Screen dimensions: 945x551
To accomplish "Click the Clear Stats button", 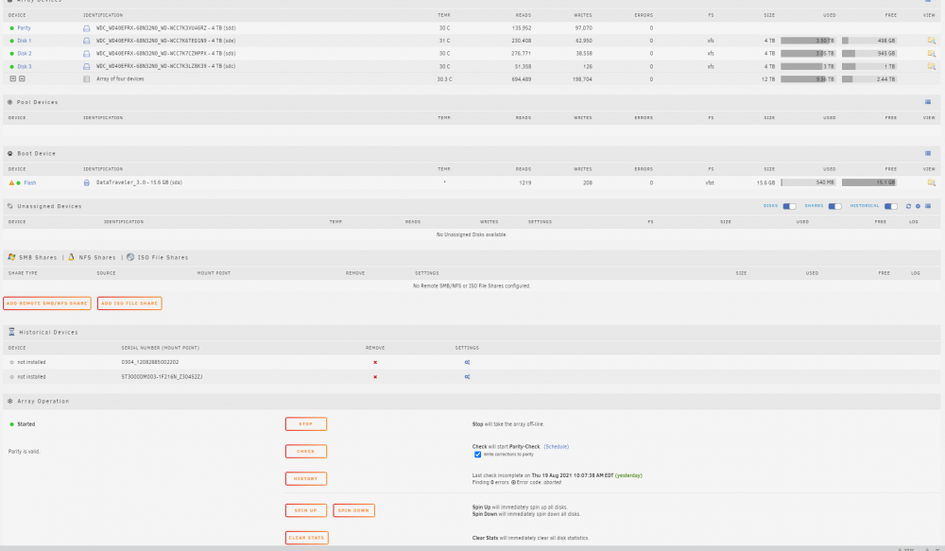I will click(307, 537).
